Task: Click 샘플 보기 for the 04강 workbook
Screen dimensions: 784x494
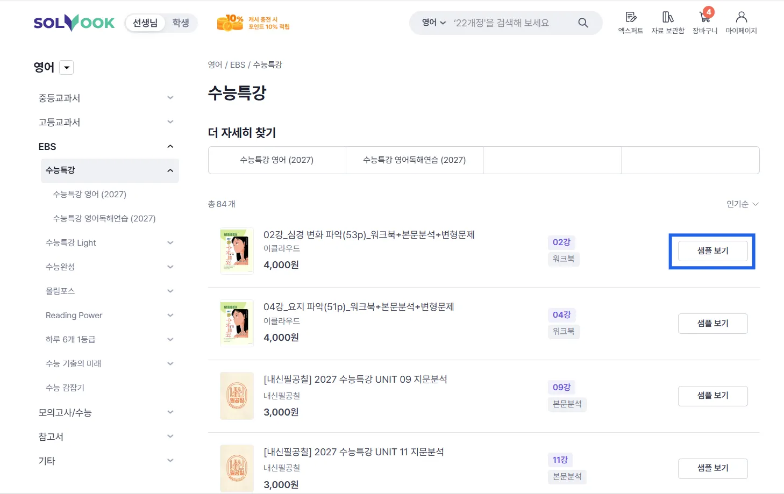Action: click(712, 324)
